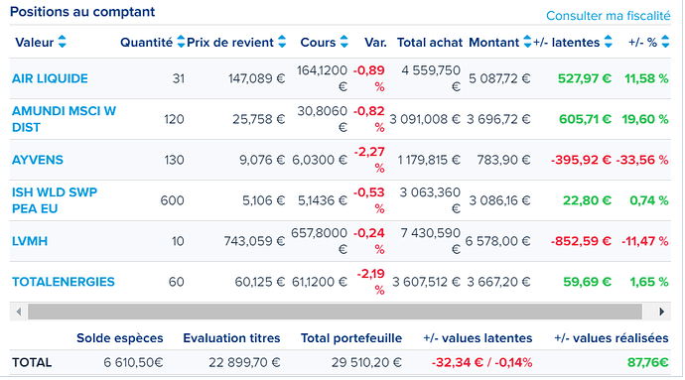
Task: Sort by +/- latentes arrows
Action: (x=608, y=42)
